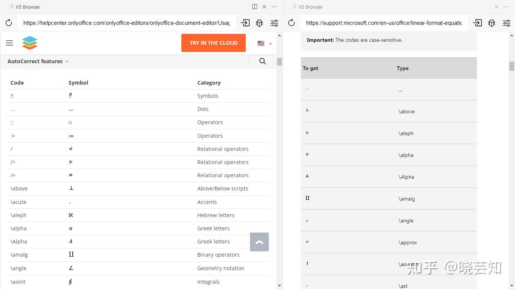Select \above in the OnlyOffice table
The image size is (515, 289).
coord(19,189)
